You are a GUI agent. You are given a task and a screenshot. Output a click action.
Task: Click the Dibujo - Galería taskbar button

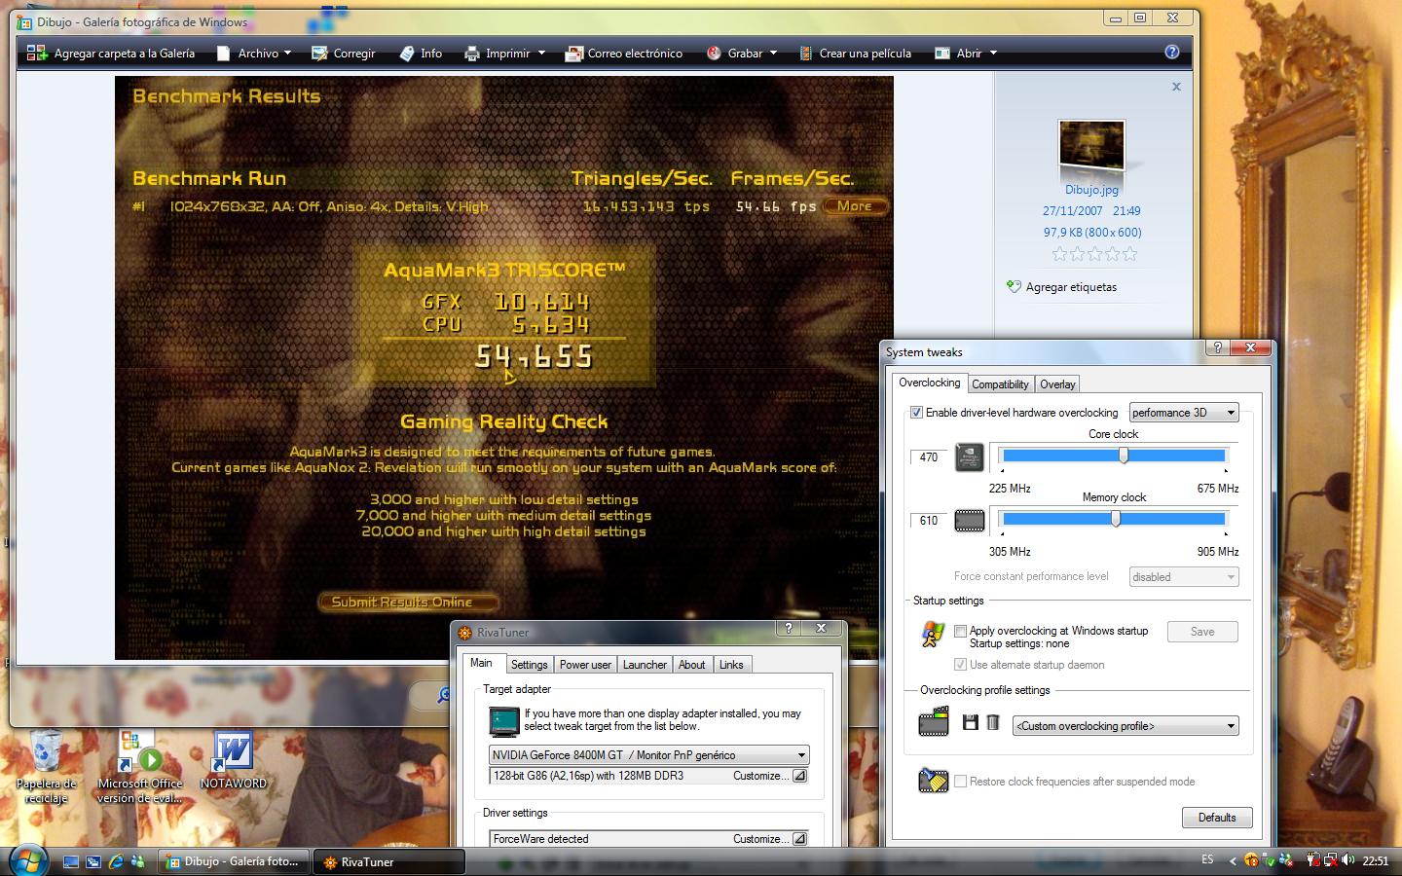(x=234, y=861)
